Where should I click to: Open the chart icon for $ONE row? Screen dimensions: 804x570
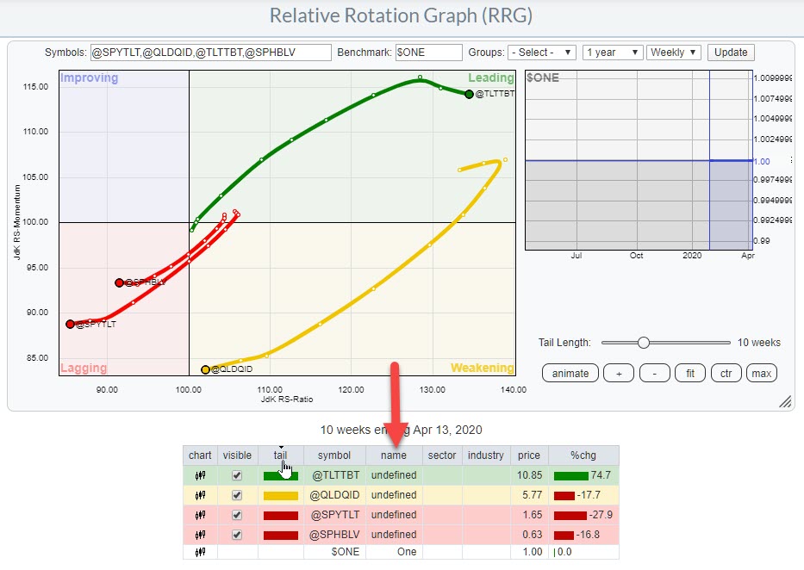coord(200,552)
